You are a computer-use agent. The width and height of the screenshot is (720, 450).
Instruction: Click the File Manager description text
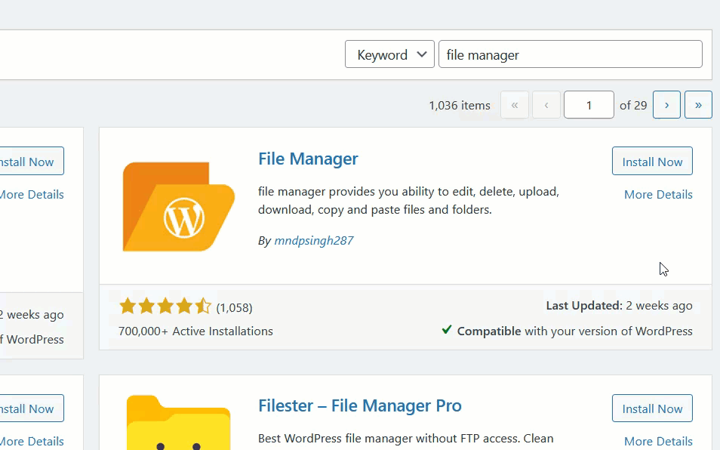[408, 201]
